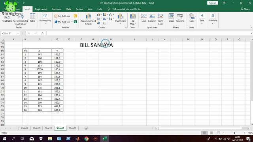The width and height of the screenshot is (253, 142).
Task: Open the Mail app from taskbar
Action: coord(32,138)
